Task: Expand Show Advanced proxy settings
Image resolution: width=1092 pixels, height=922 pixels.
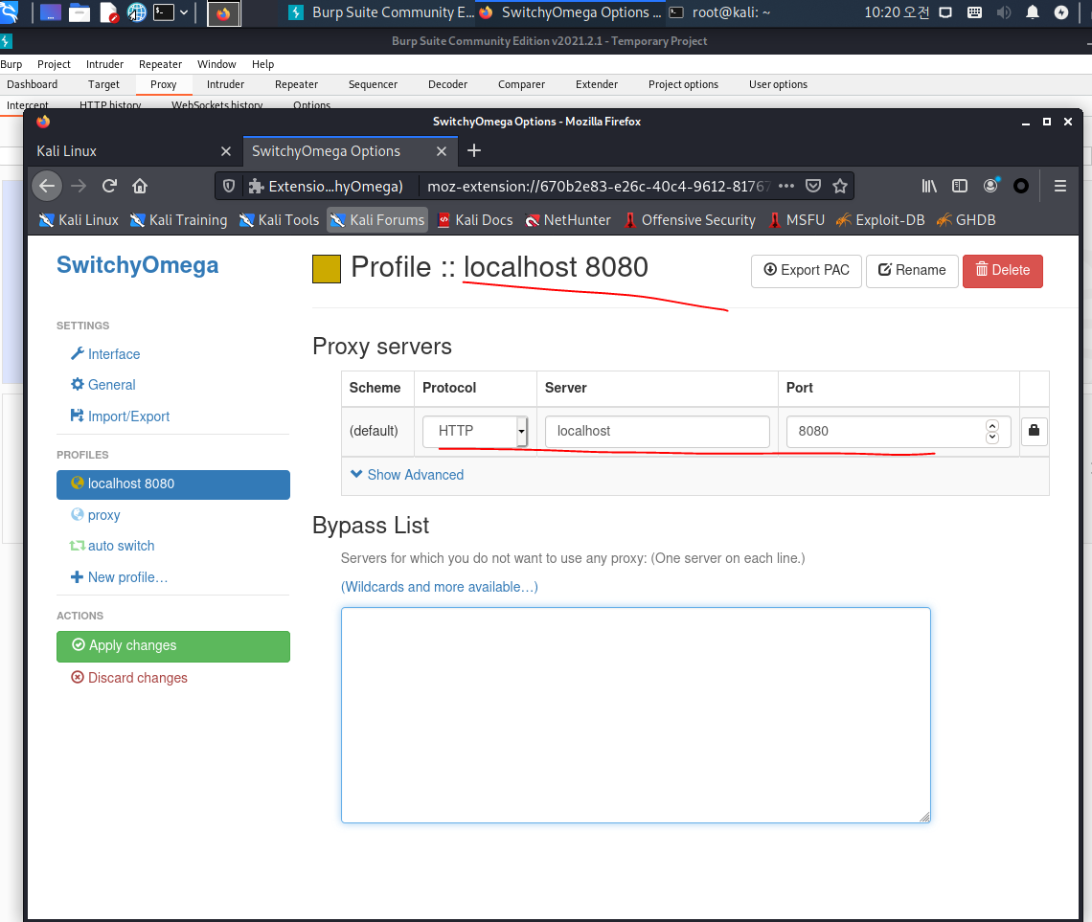Action: tap(407, 475)
